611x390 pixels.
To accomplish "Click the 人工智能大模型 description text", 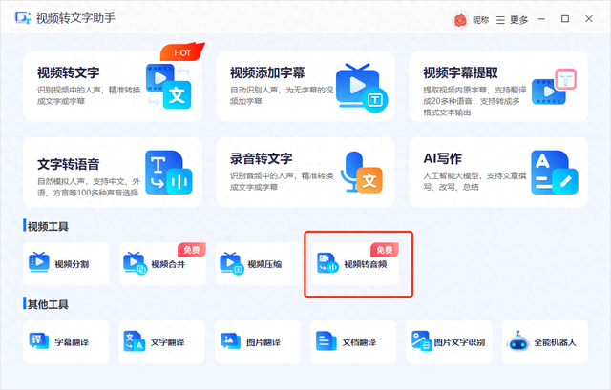I will 474,181.
